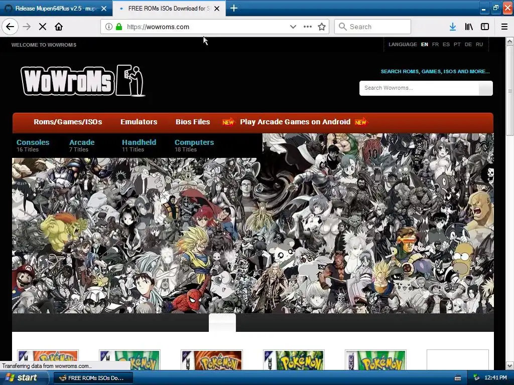Click the SEARCH ROMS, GAMES, ISOS text
Screen dimensions: 514x385
tap(435, 71)
